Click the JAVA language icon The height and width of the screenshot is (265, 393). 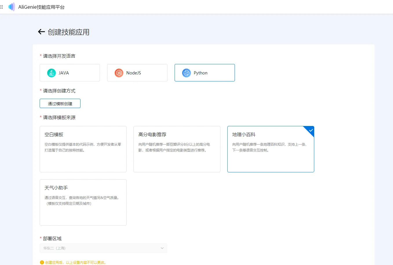(52, 73)
